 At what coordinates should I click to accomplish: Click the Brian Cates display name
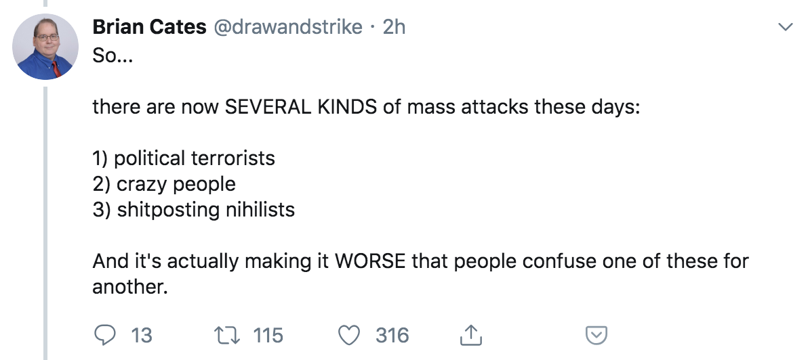[x=148, y=28]
